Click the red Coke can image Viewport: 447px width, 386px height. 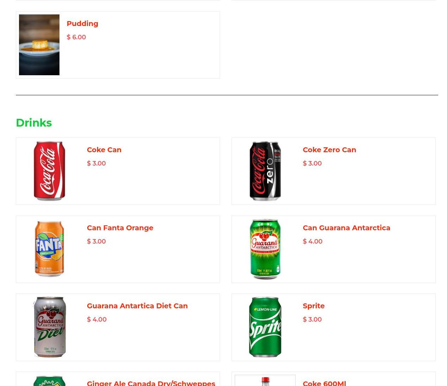pos(49,171)
